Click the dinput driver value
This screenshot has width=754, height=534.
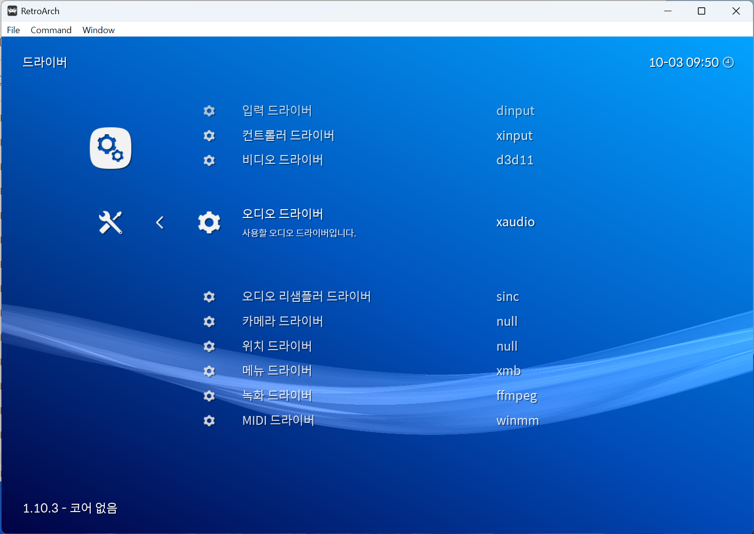click(x=515, y=111)
